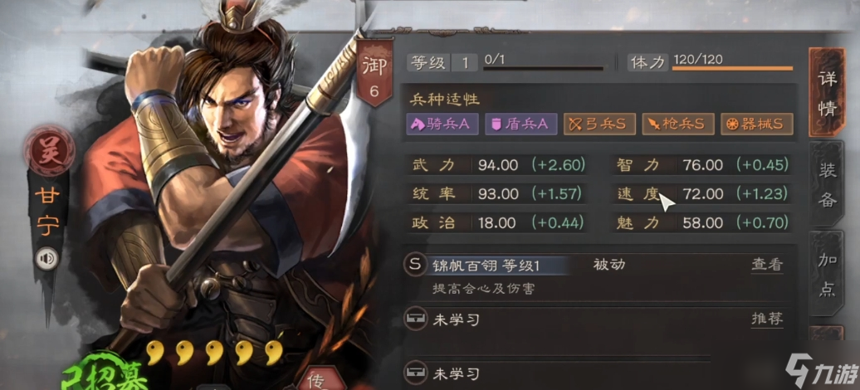Image resolution: width=860 pixels, height=390 pixels.
Task: Open the 加点 attribute points tab
Action: (827, 274)
